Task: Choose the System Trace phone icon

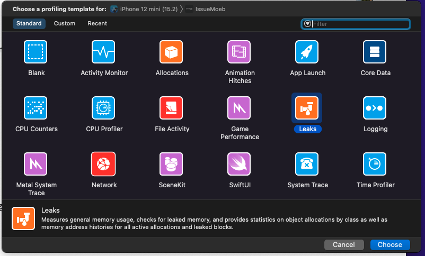Action: [x=306, y=164]
